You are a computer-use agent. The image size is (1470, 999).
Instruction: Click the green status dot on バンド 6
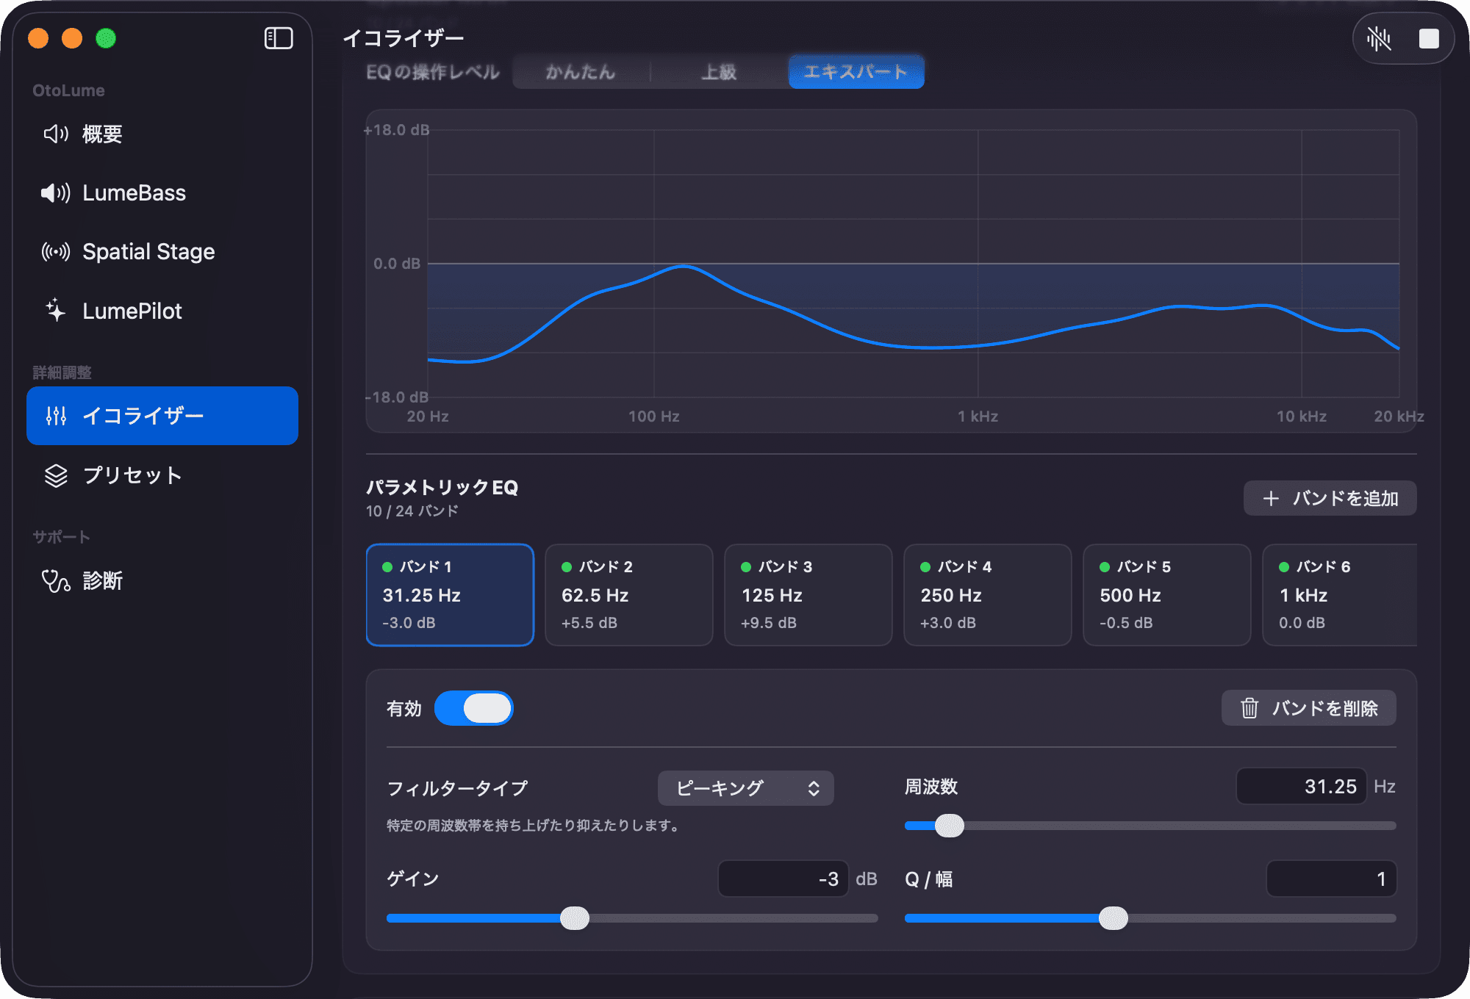pyautogui.click(x=1284, y=567)
